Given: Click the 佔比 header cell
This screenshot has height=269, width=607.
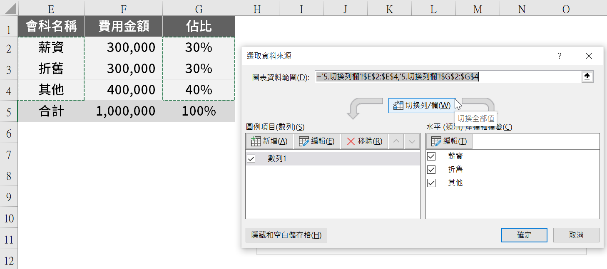Looking at the screenshot, I should click(199, 27).
